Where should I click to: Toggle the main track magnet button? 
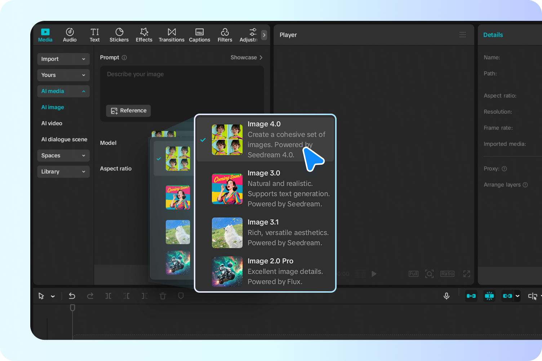(471, 296)
